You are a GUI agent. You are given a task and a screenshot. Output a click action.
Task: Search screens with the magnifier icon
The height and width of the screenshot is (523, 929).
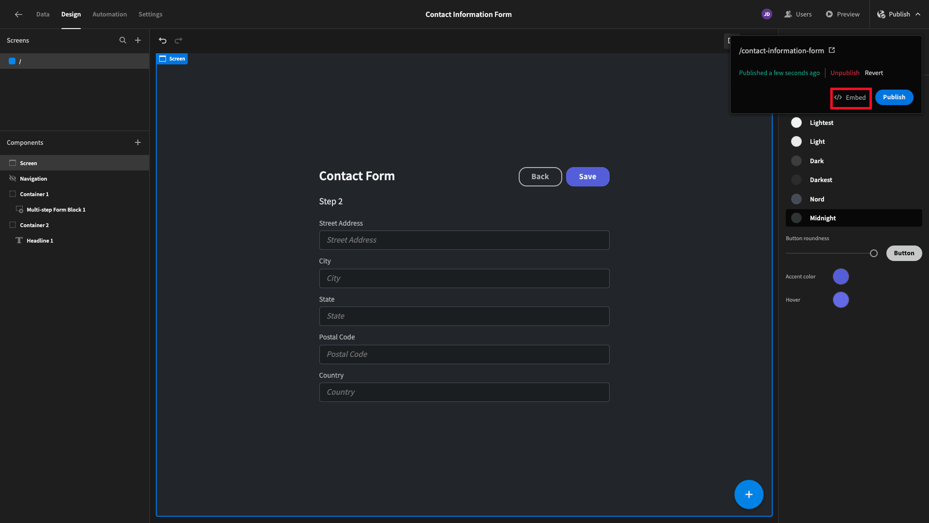pos(123,40)
